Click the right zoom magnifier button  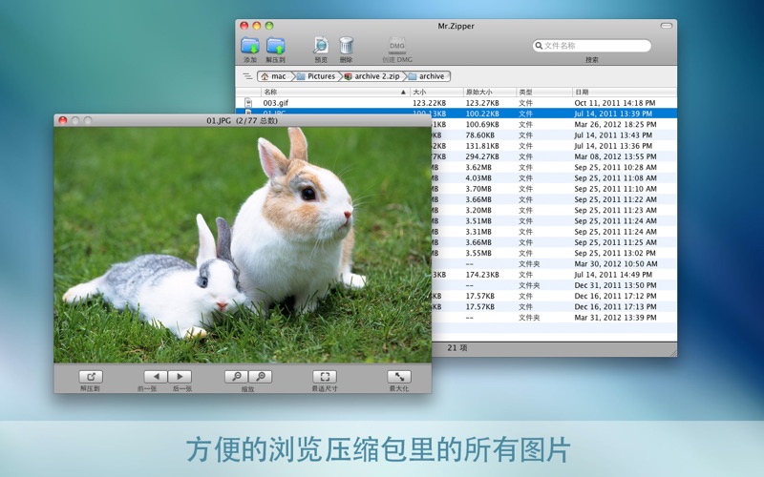260,377
